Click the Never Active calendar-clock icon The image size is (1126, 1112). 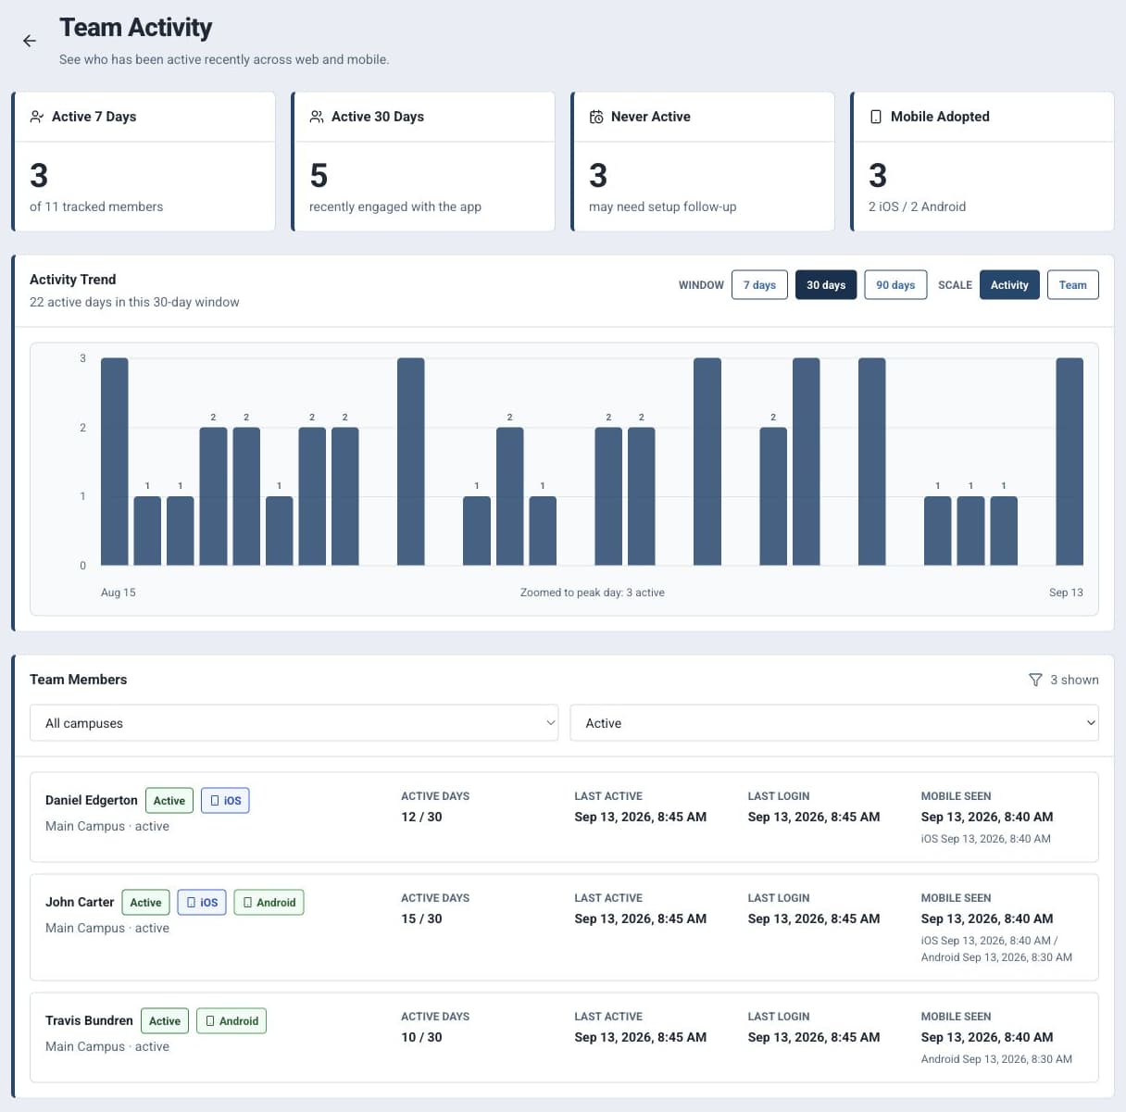point(596,117)
